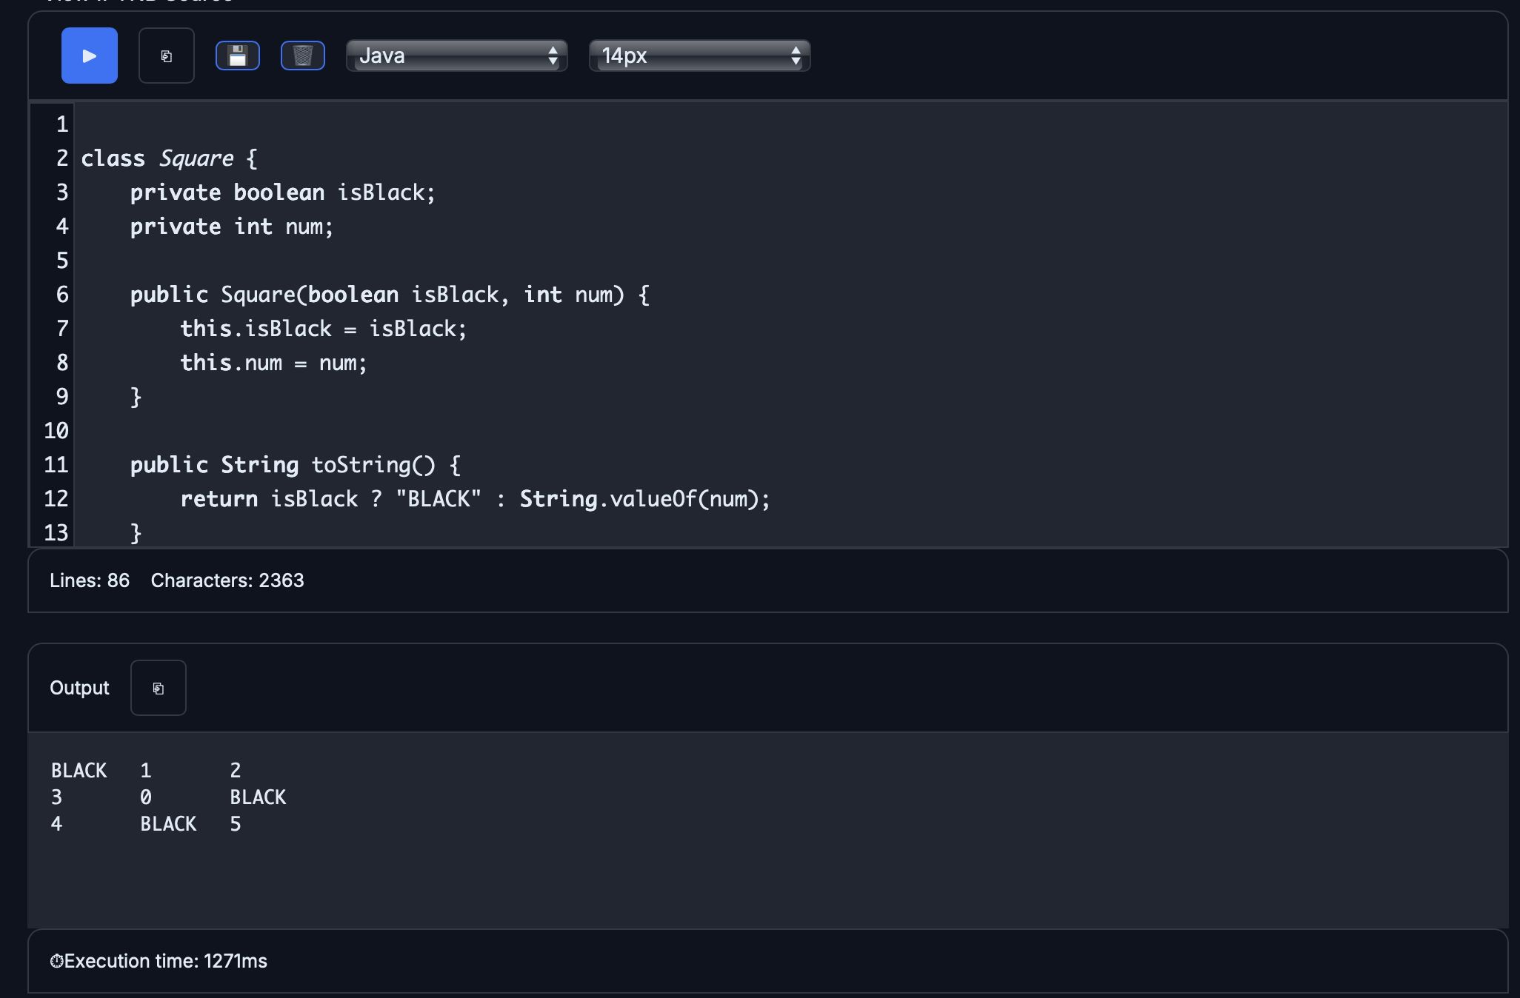Click the 'private boolean isBlack;' code line
This screenshot has height=998, width=1520.
[x=283, y=192]
